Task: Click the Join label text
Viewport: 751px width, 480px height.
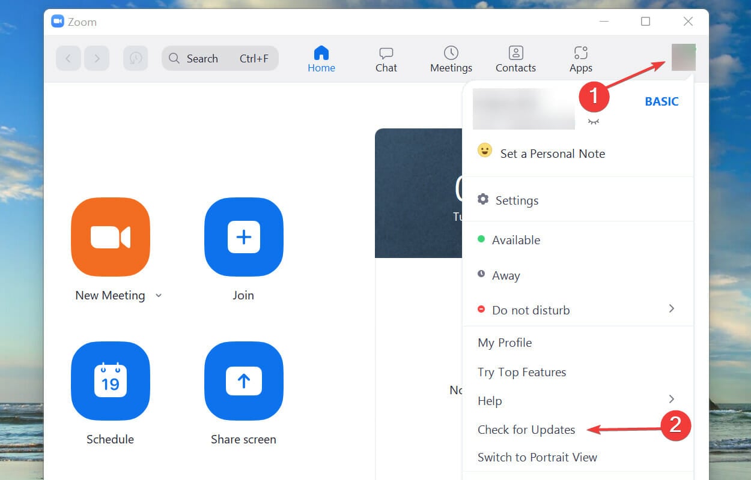Action: 243,295
